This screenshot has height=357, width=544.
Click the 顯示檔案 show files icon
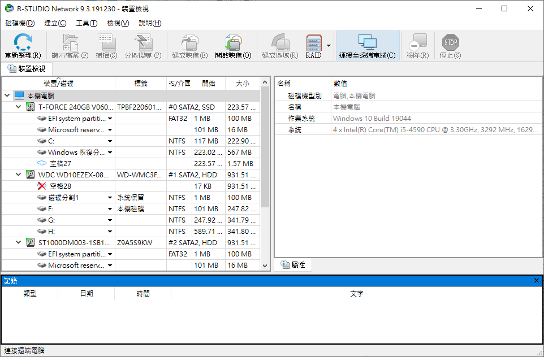70,42
